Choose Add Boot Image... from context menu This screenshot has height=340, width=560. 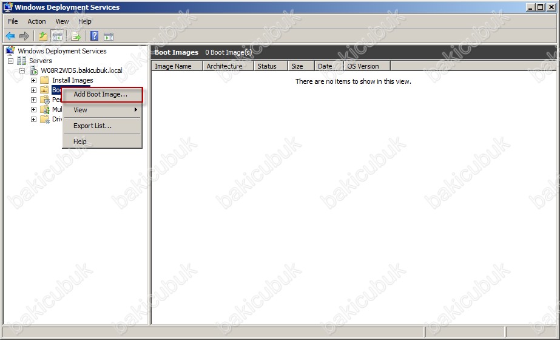(x=102, y=94)
